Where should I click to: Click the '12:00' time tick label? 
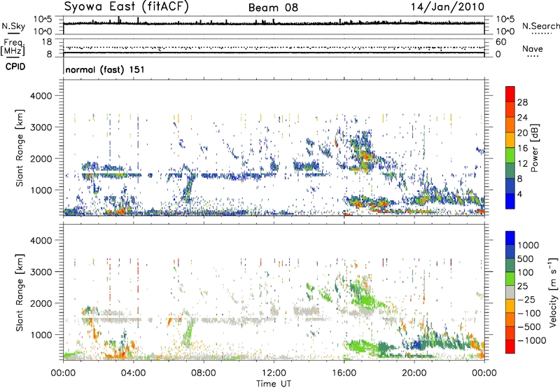pos(274,373)
